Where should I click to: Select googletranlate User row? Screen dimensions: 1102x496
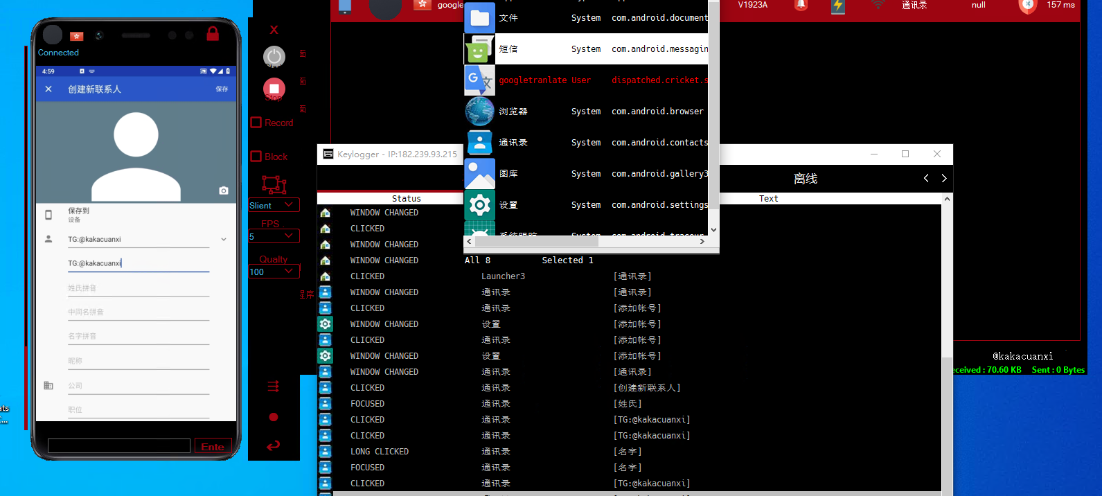(586, 80)
